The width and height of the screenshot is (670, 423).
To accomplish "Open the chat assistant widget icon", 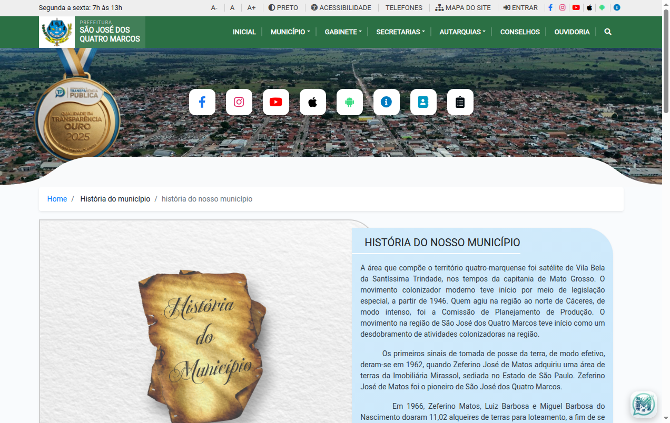I will (x=643, y=405).
